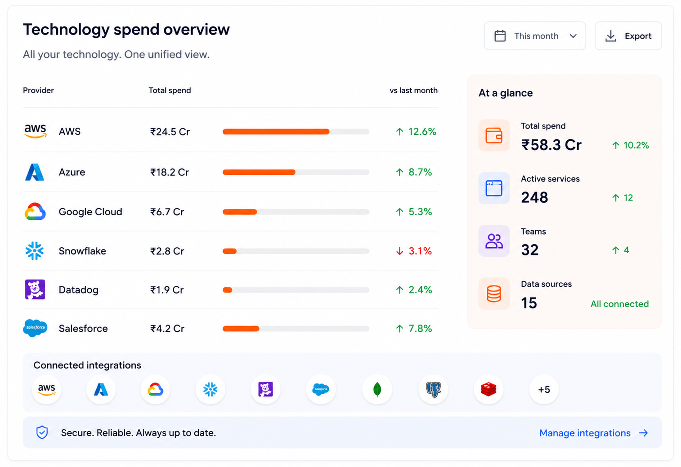Click the database icon beside Data sources
This screenshot has height=467, width=681.
(494, 294)
